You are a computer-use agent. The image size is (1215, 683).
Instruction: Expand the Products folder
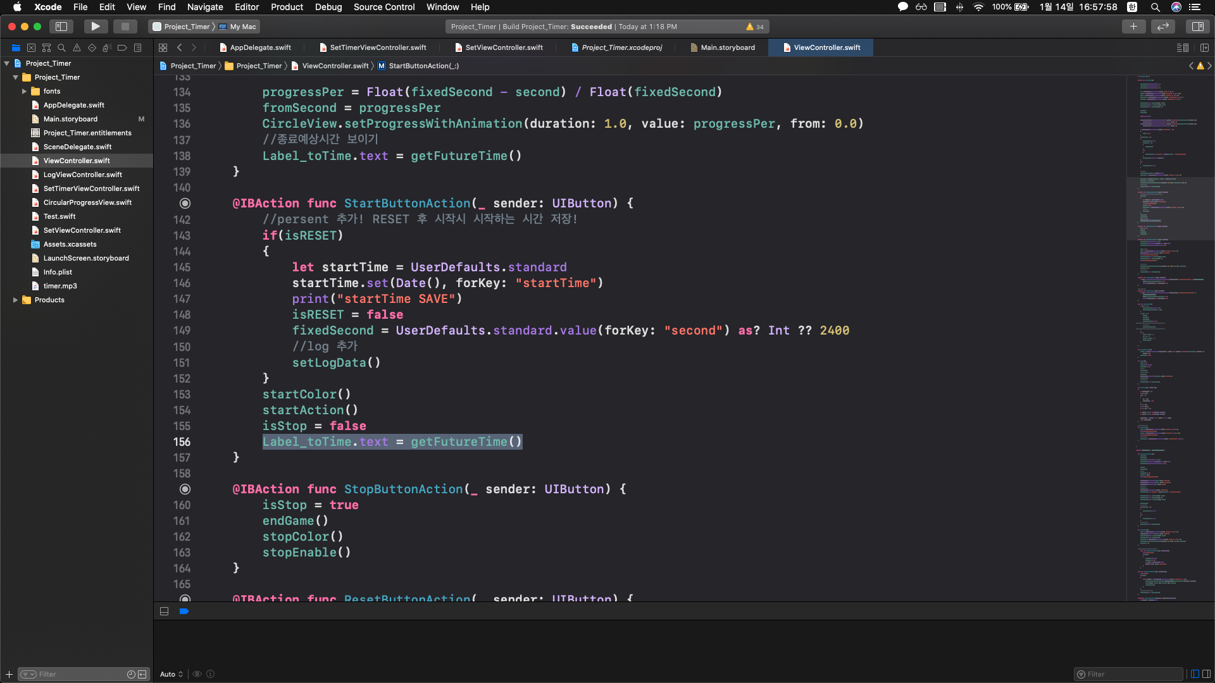(15, 300)
